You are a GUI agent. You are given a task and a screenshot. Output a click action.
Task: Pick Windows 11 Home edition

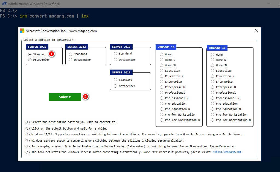(212, 55)
